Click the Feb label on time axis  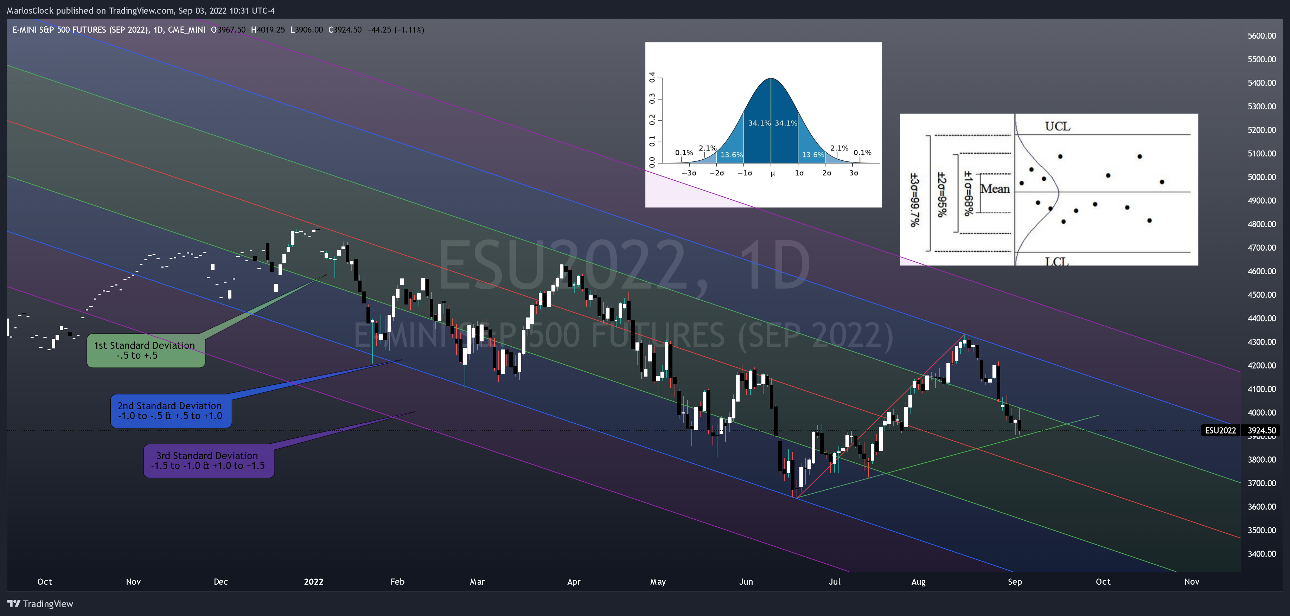pyautogui.click(x=397, y=582)
